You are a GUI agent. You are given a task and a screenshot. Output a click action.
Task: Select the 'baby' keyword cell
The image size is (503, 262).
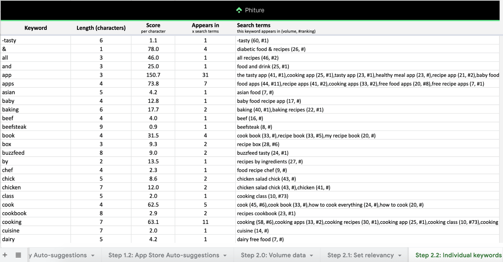click(x=36, y=101)
